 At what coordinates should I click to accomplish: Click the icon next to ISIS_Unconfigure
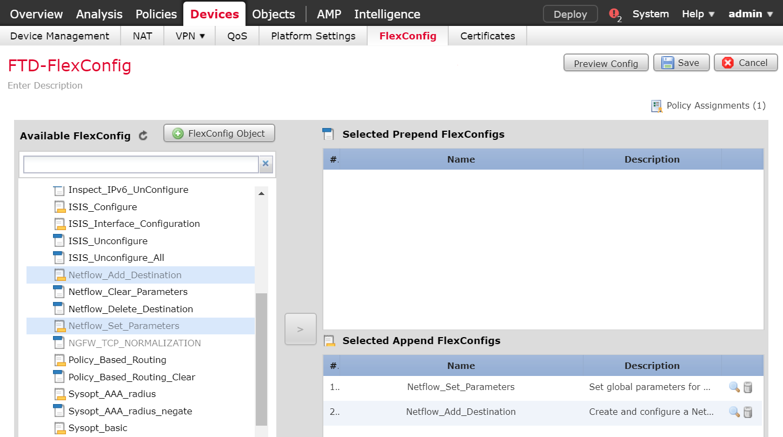[x=59, y=241]
